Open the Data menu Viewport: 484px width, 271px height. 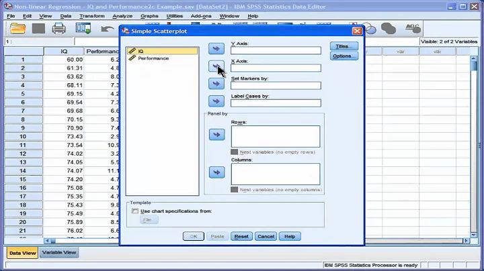[66, 16]
